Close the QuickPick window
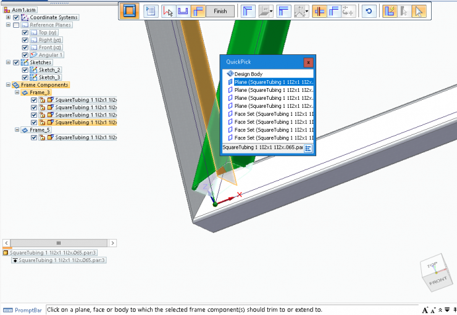Screen dimensions: 457x315 308,62
